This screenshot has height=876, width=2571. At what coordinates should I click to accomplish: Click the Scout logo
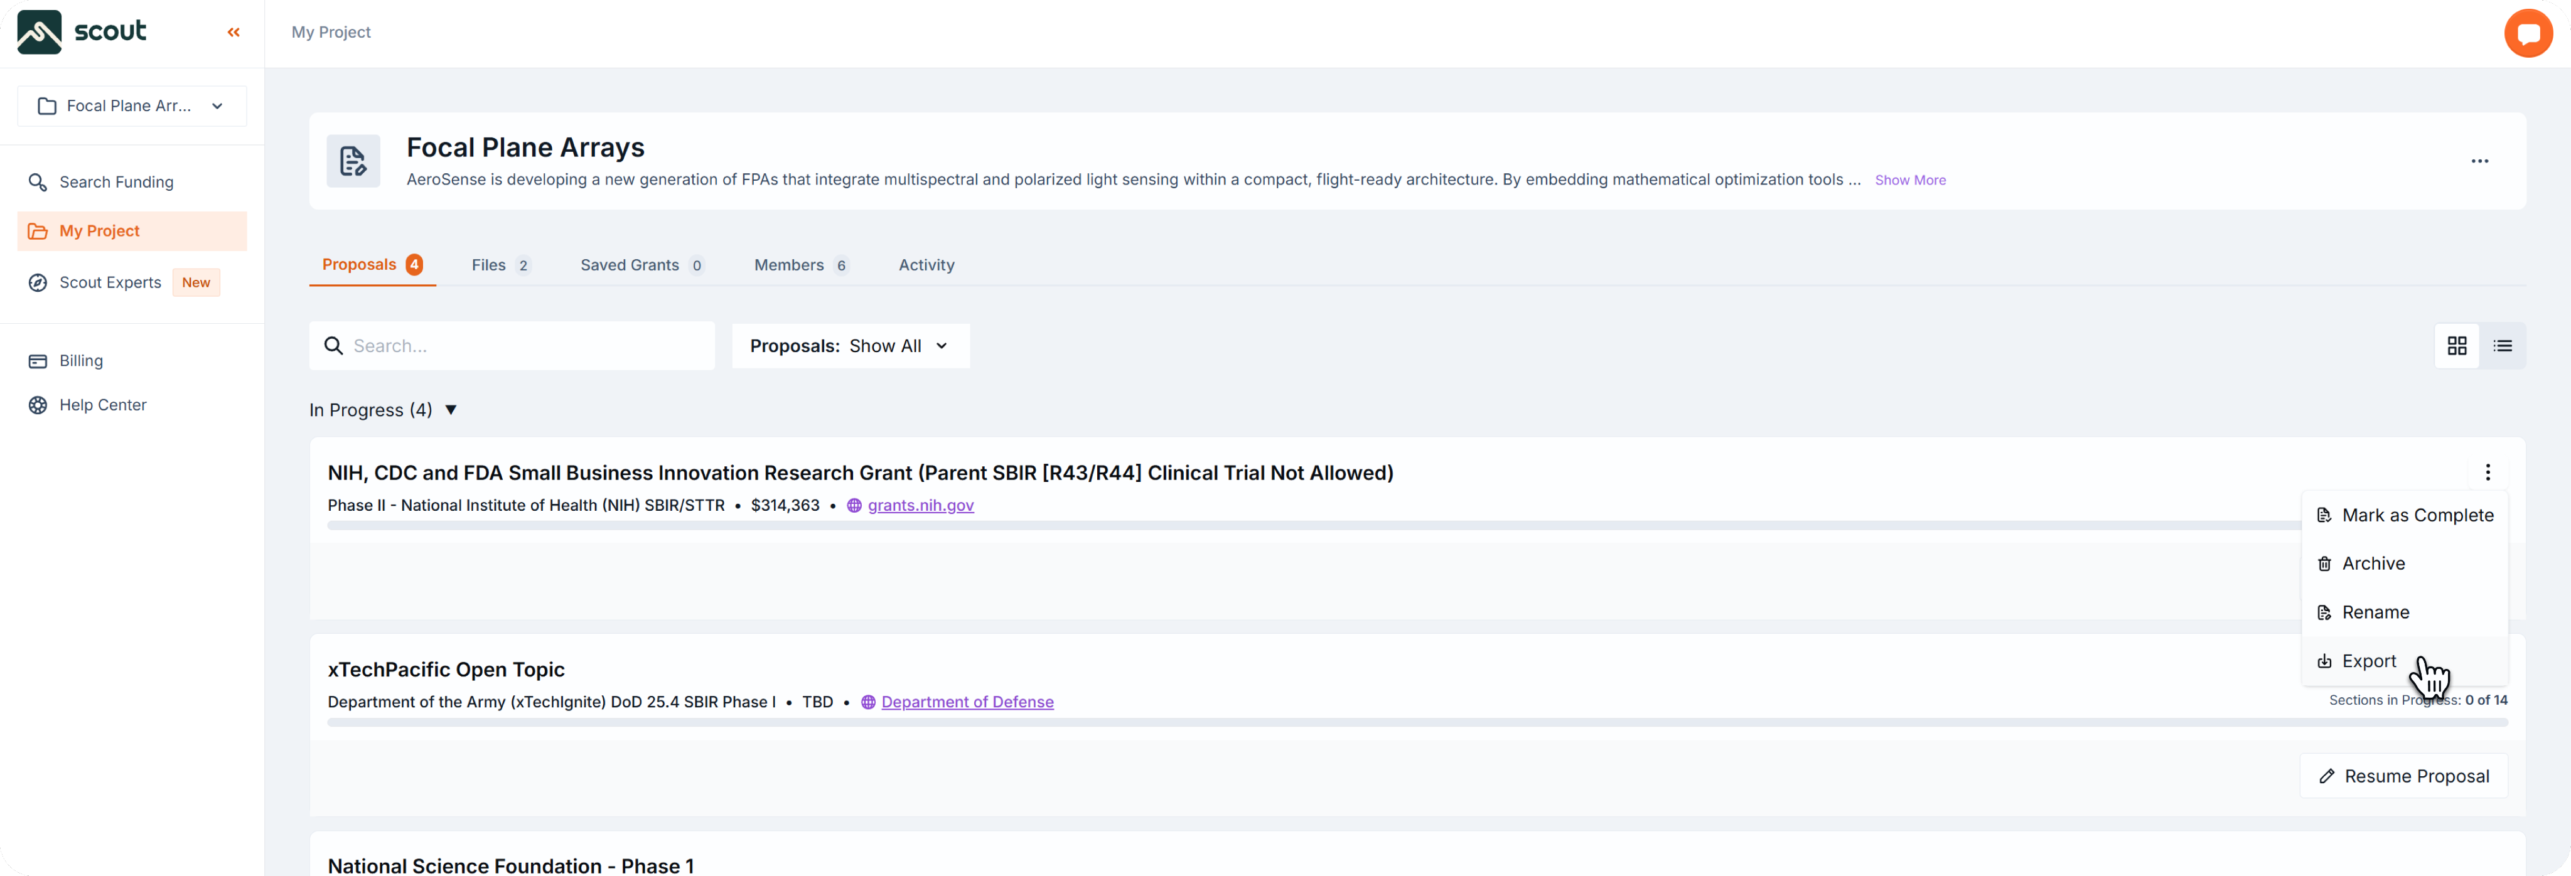pos(82,32)
